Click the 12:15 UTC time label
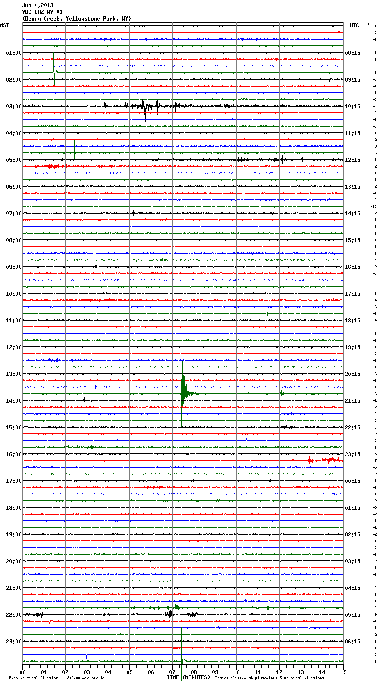 click(353, 160)
